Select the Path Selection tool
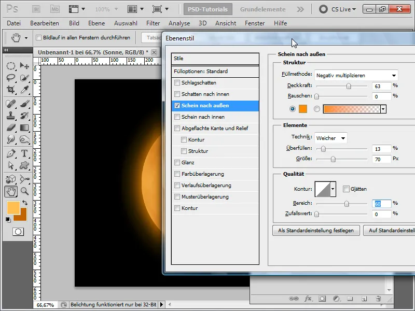 click(10, 165)
